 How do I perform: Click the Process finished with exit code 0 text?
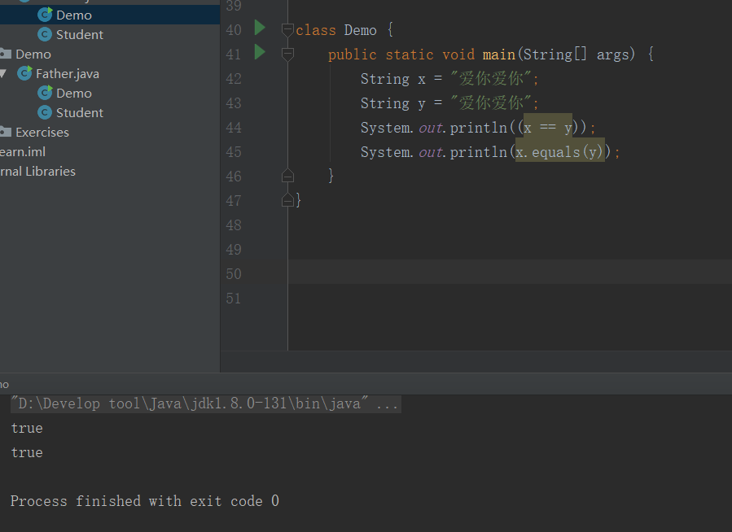[145, 501]
